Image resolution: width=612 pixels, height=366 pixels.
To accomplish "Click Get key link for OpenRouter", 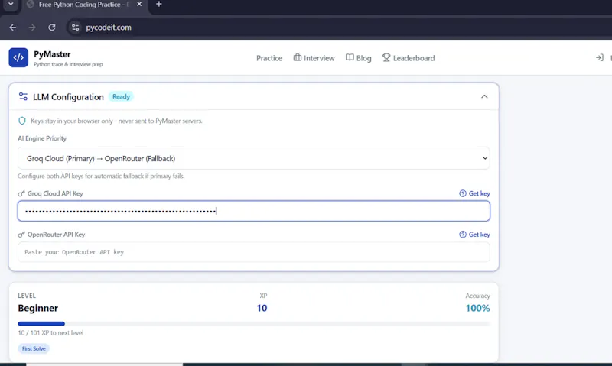I will (x=474, y=235).
